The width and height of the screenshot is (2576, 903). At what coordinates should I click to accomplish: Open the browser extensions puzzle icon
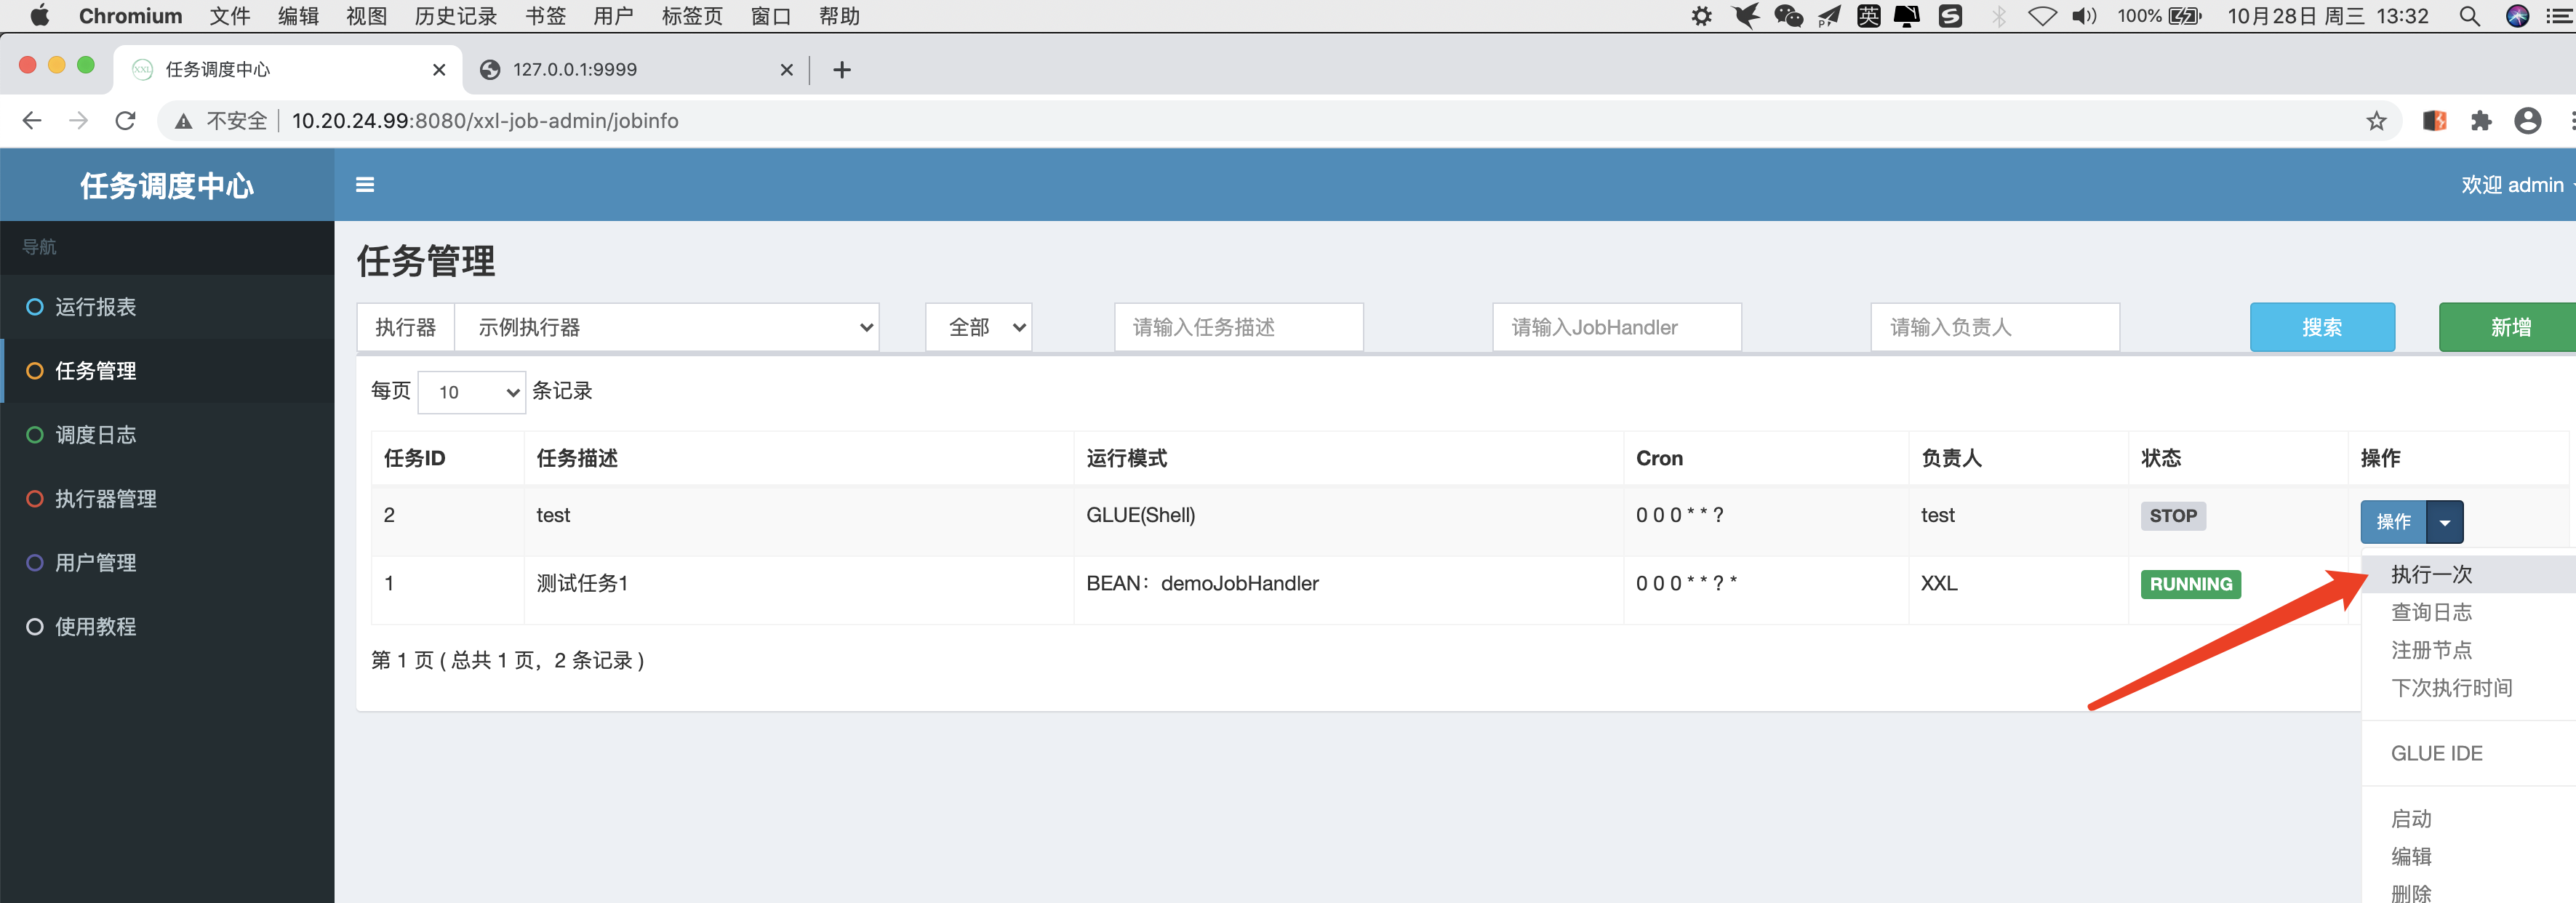[x=2481, y=121]
